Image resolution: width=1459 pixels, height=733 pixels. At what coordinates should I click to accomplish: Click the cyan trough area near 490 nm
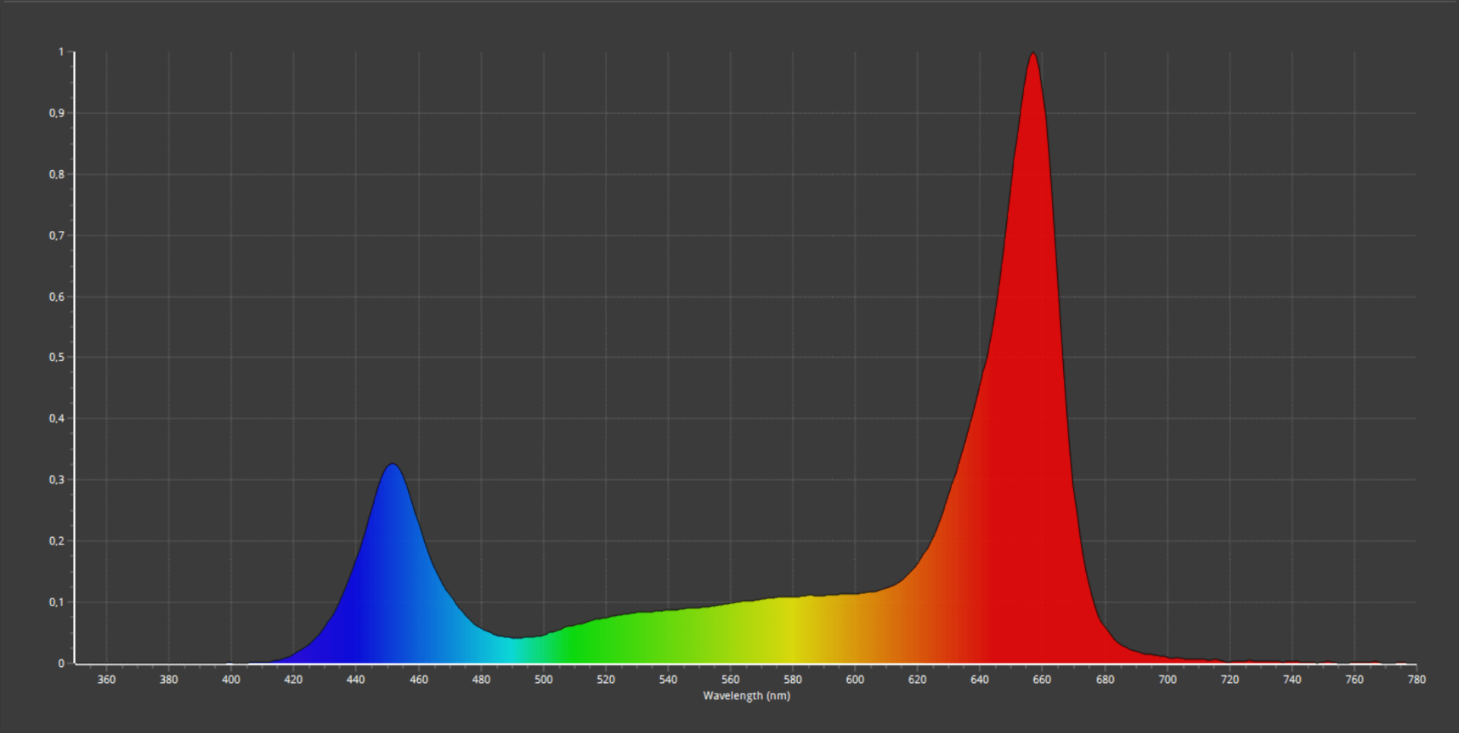(514, 651)
